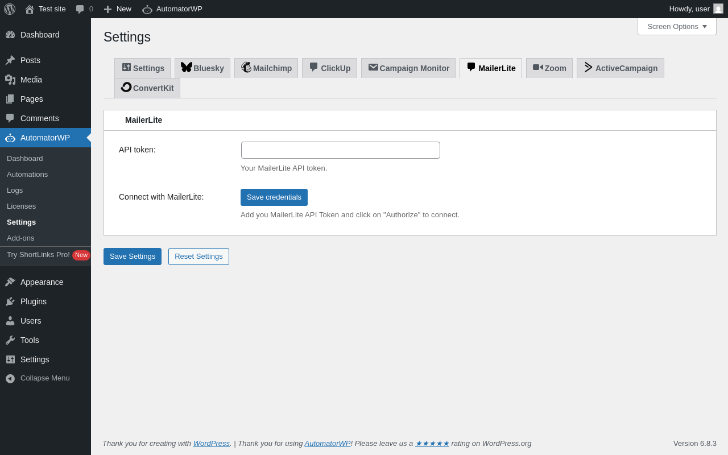Click the Appearance paintbrush icon
728x455 pixels.
(x=10, y=282)
